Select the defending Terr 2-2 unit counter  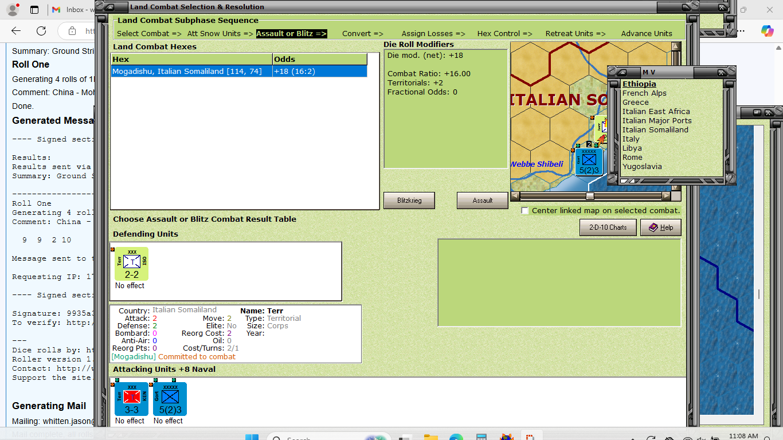(132, 264)
